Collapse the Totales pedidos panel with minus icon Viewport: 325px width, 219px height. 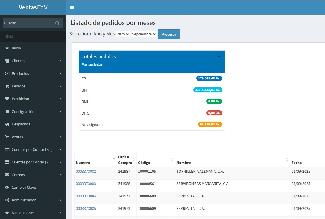219,56
